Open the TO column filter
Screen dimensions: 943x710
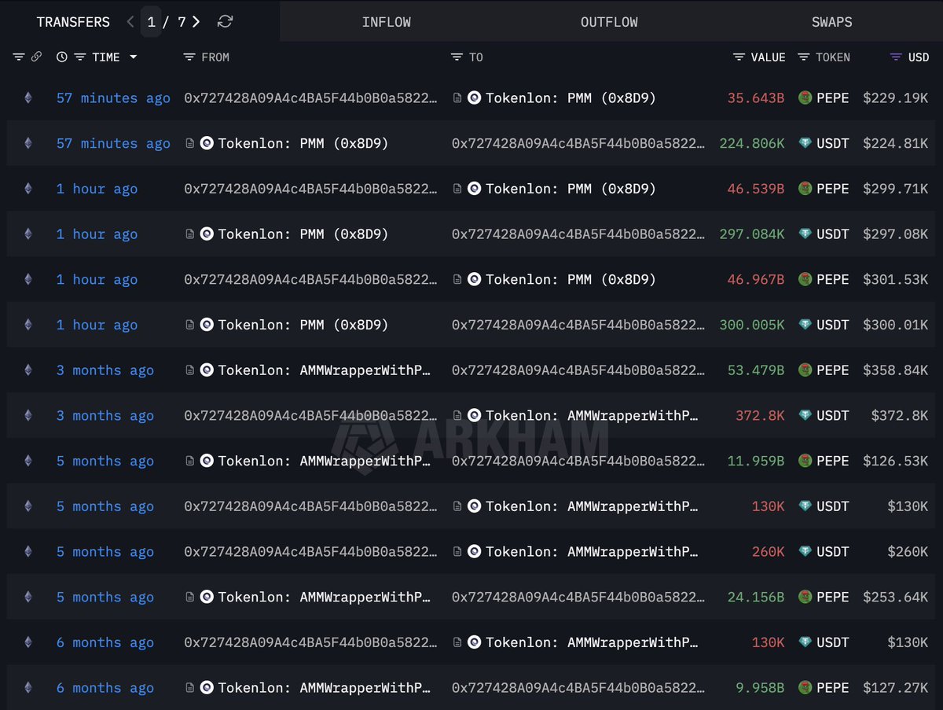click(457, 57)
